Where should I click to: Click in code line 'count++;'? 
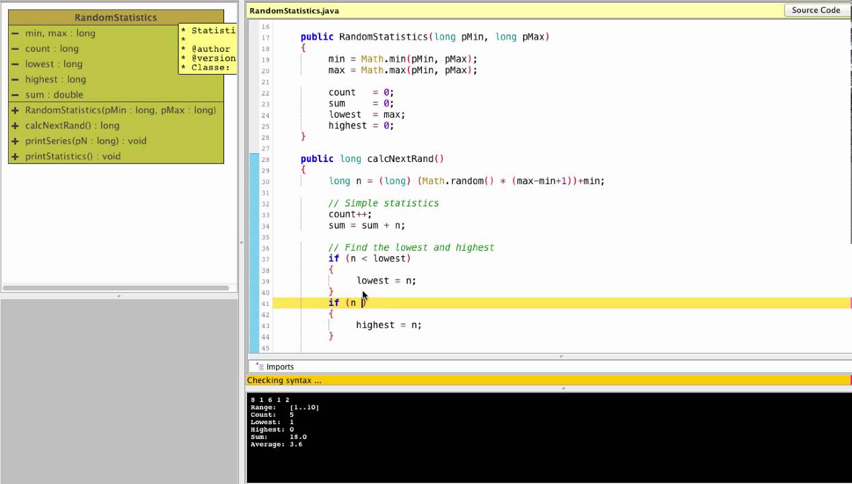pyautogui.click(x=350, y=214)
